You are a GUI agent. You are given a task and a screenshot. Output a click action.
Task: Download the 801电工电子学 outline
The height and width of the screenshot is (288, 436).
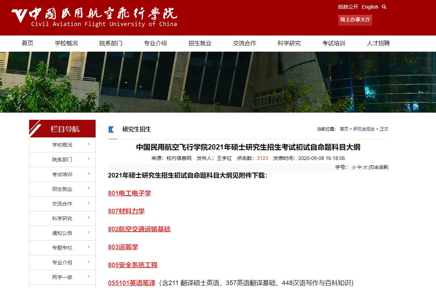pos(129,193)
